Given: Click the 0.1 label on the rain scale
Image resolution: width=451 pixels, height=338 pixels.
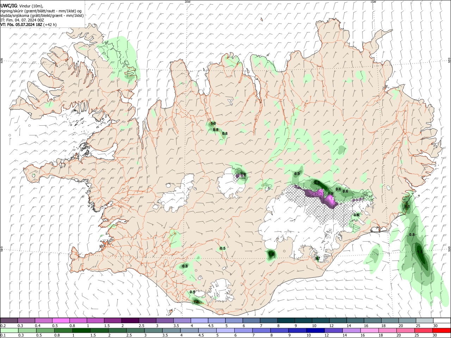Looking at the screenshot, I should click(3, 335).
